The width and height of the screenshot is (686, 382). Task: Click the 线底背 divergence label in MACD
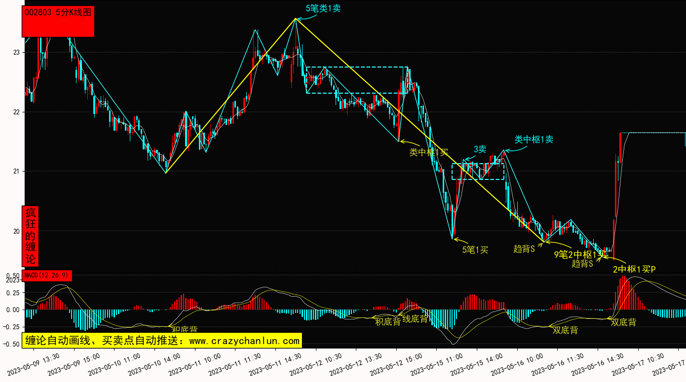coord(415,319)
